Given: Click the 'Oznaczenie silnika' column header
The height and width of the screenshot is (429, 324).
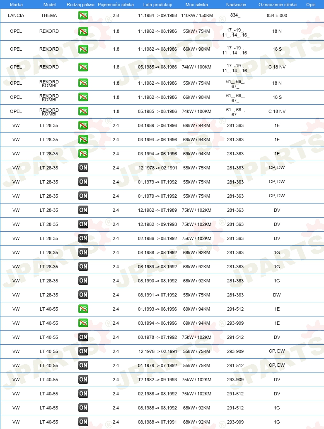Looking at the screenshot, I should point(277,5).
